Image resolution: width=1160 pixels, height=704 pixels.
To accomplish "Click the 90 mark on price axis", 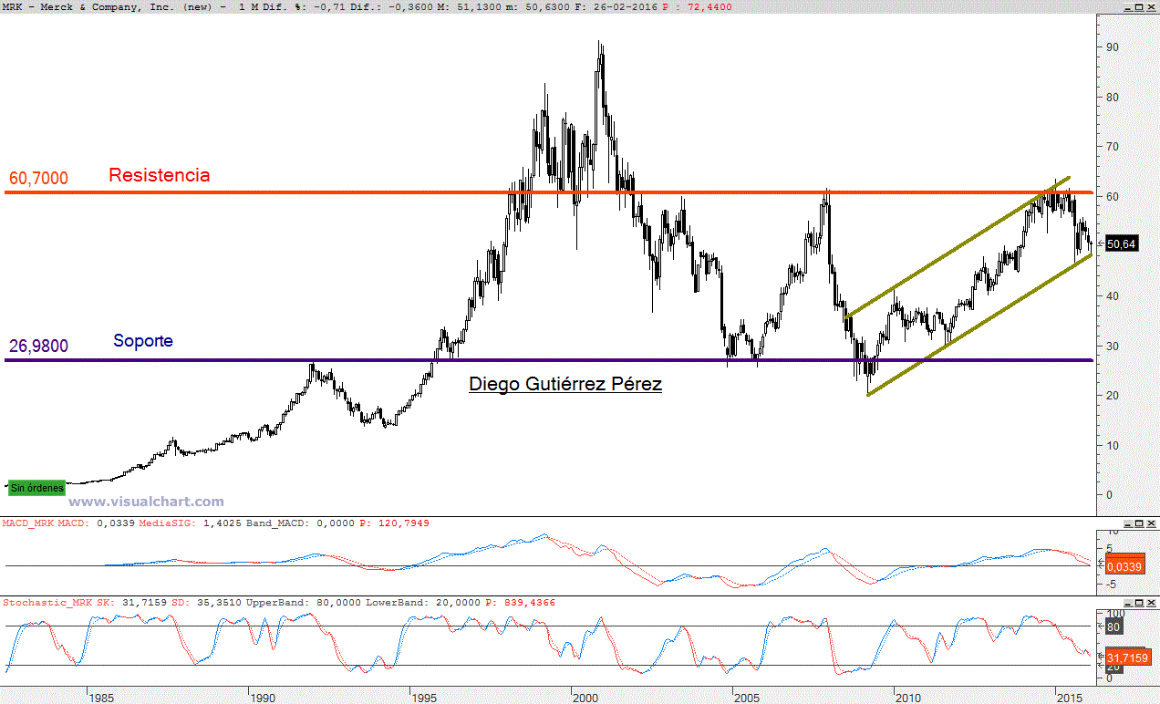I will [x=1113, y=47].
